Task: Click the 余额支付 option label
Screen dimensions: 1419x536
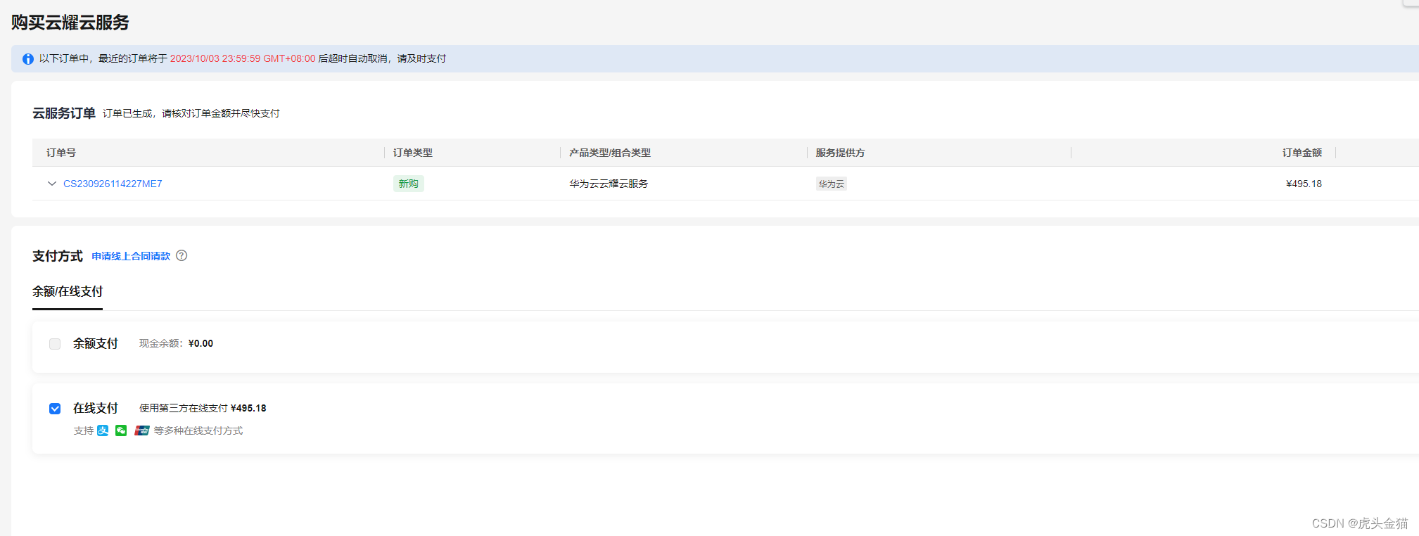Action: (x=96, y=343)
